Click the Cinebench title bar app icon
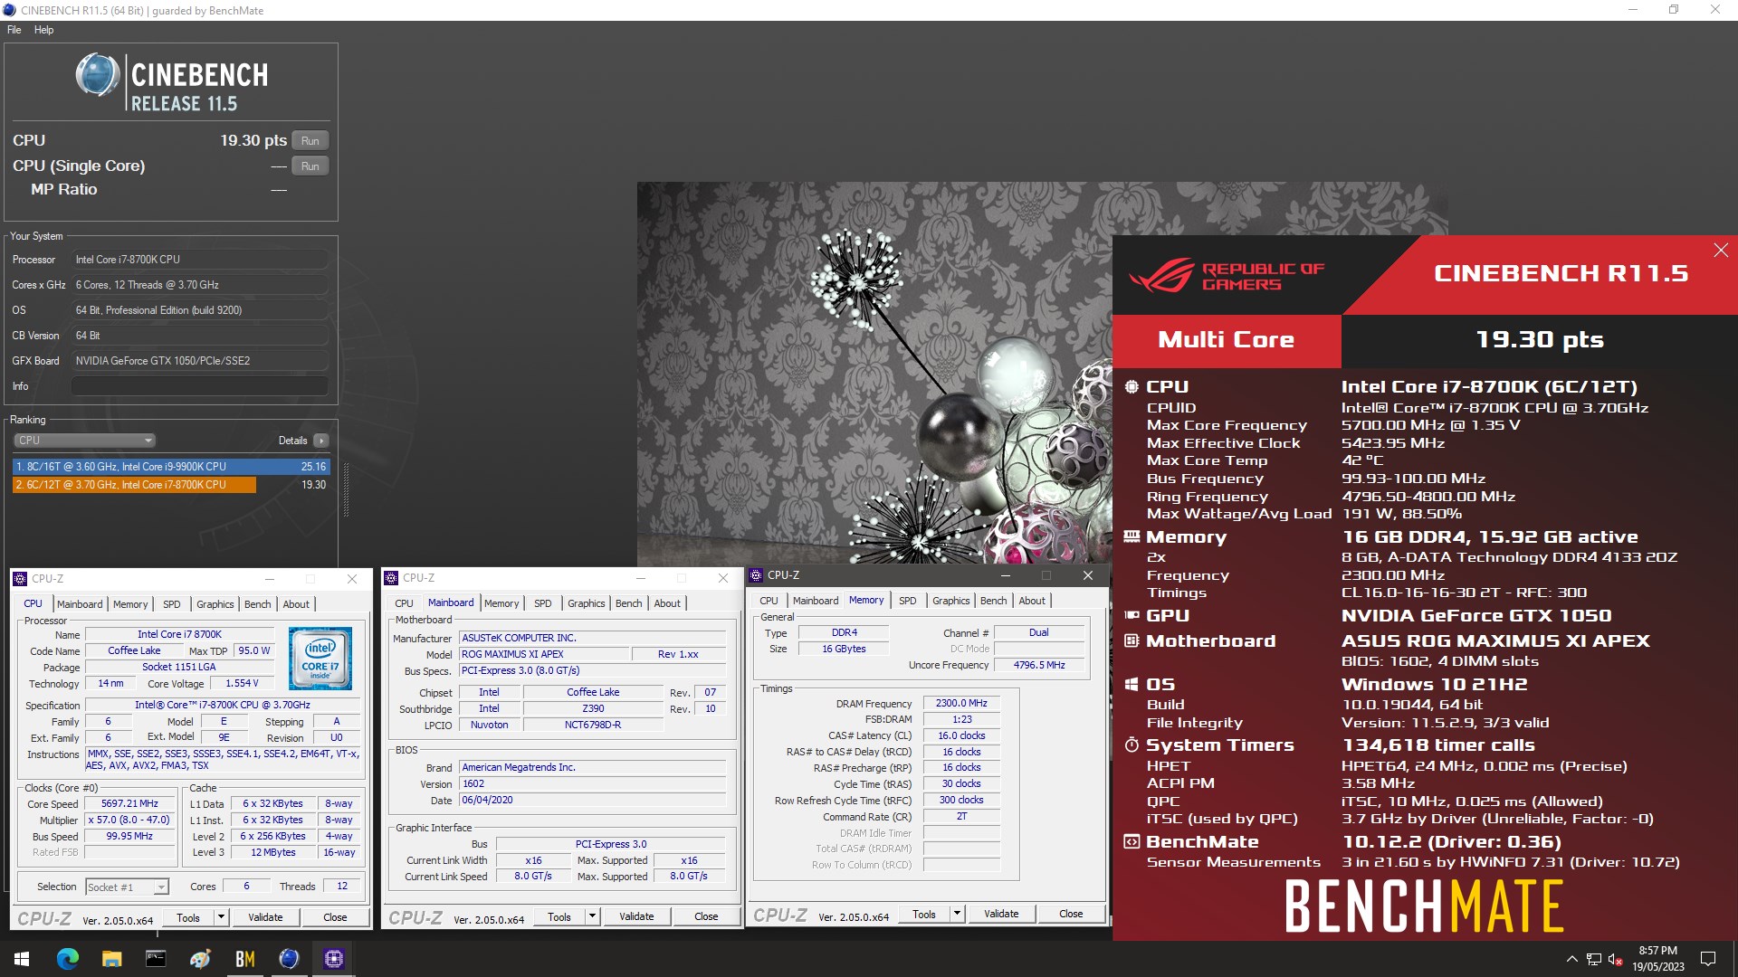Image resolution: width=1738 pixels, height=977 pixels. pos(10,11)
